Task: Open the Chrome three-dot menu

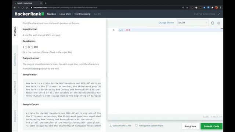Action: pos(220,7)
